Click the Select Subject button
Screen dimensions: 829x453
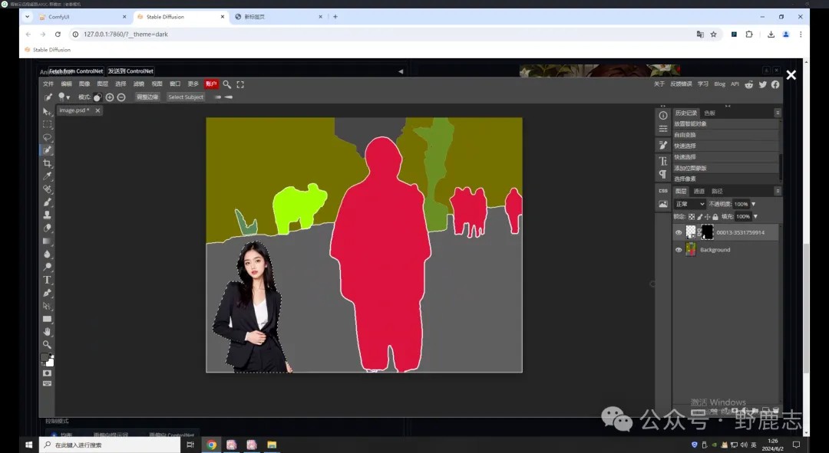(186, 97)
